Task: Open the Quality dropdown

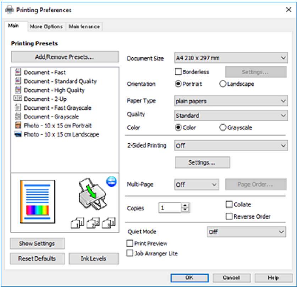Action: pos(231,116)
